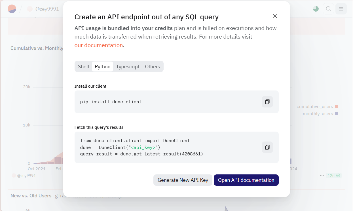Switch to the Typescript tab
The width and height of the screenshot is (353, 211).
pos(128,67)
